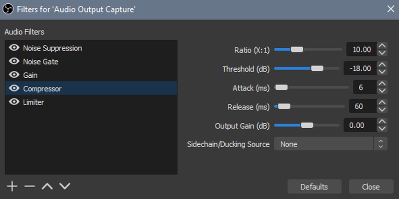Click the Close button at bottom right
The width and height of the screenshot is (399, 199).
371,186
